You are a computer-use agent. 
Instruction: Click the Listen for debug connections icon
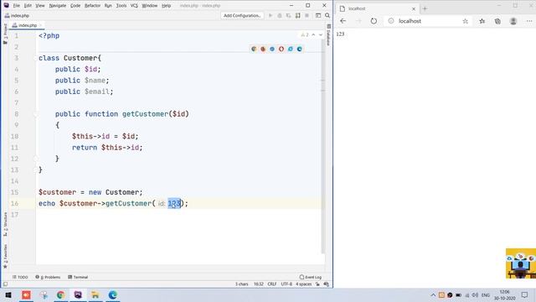tap(298, 16)
